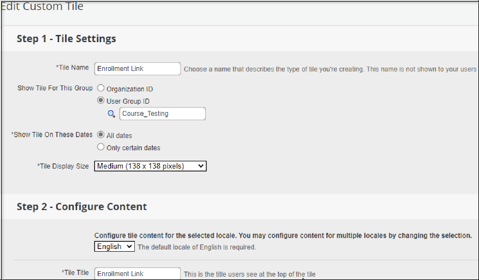
Task: Focus the Tile Name input field
Action: click(137, 68)
